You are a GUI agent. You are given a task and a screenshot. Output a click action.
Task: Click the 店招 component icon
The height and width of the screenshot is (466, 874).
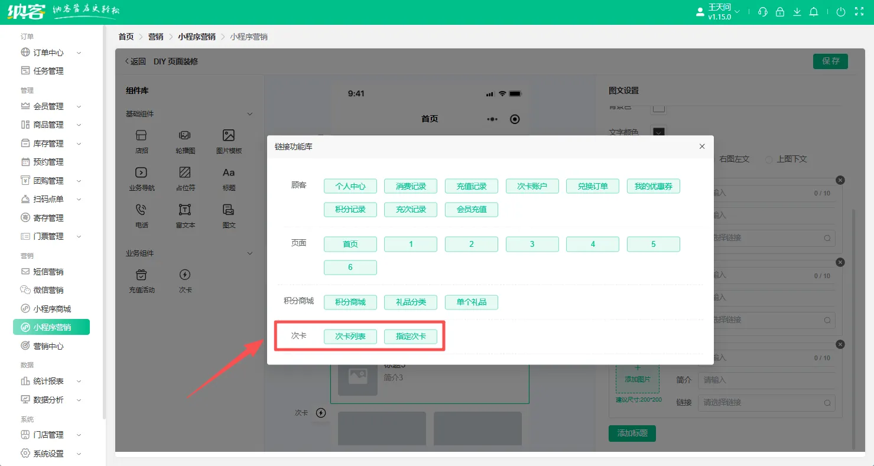pyautogui.click(x=141, y=136)
